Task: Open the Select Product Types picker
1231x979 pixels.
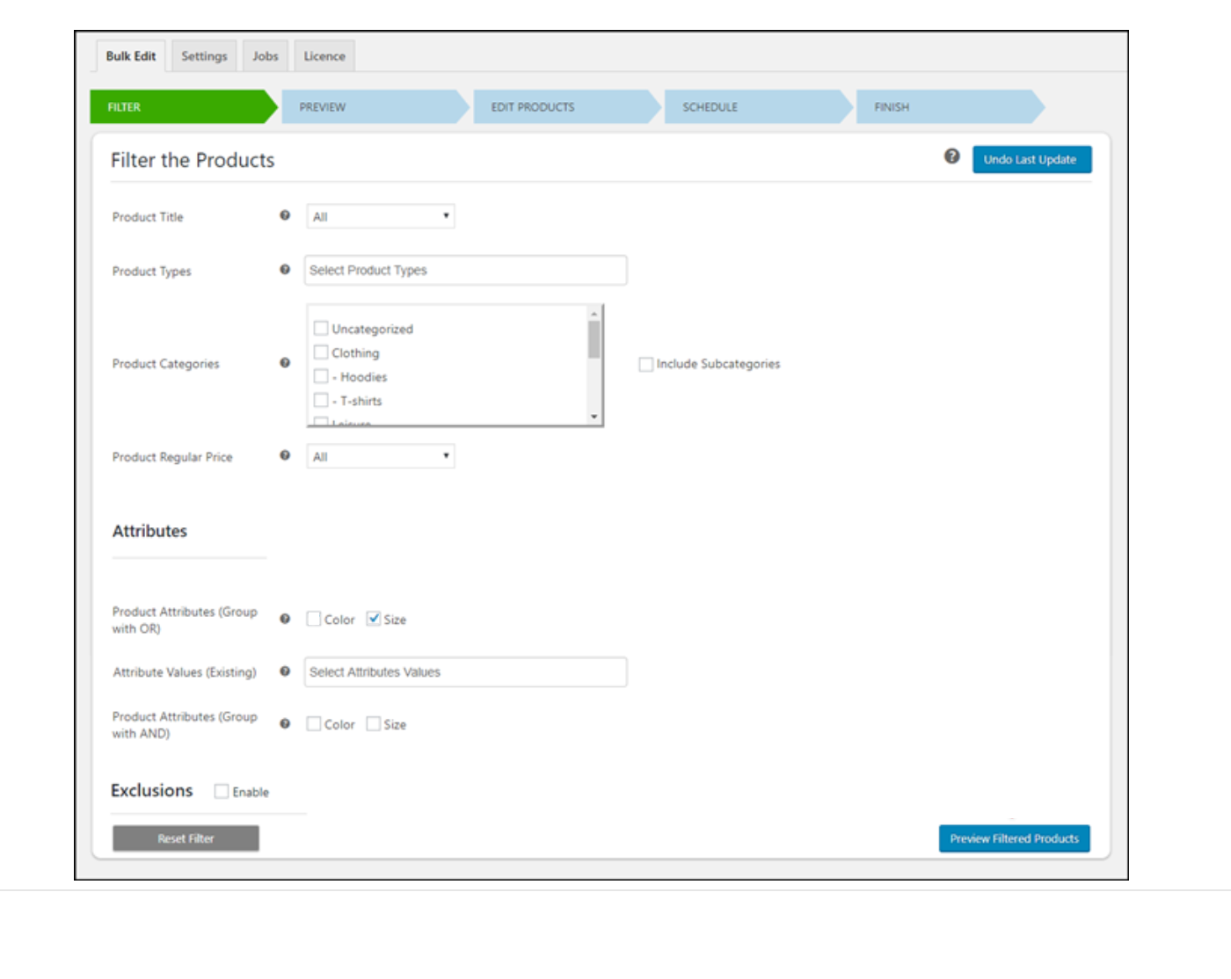Action: [464, 271]
